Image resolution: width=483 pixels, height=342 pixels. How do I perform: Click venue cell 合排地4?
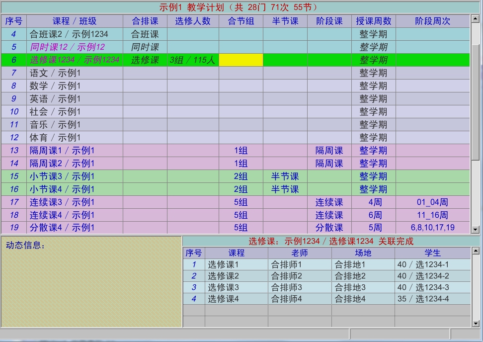pos(363,299)
